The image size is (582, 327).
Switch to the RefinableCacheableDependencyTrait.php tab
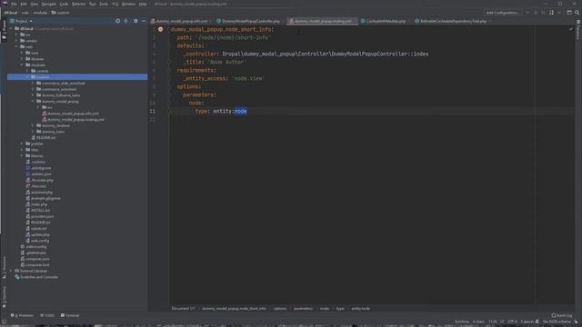pyautogui.click(x=453, y=21)
